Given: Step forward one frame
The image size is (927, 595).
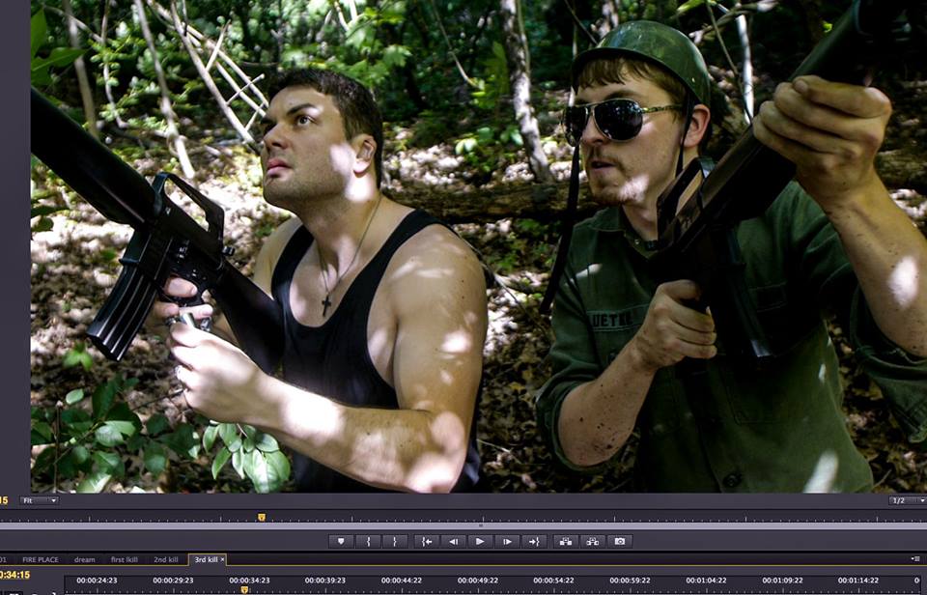Looking at the screenshot, I should 507,541.
